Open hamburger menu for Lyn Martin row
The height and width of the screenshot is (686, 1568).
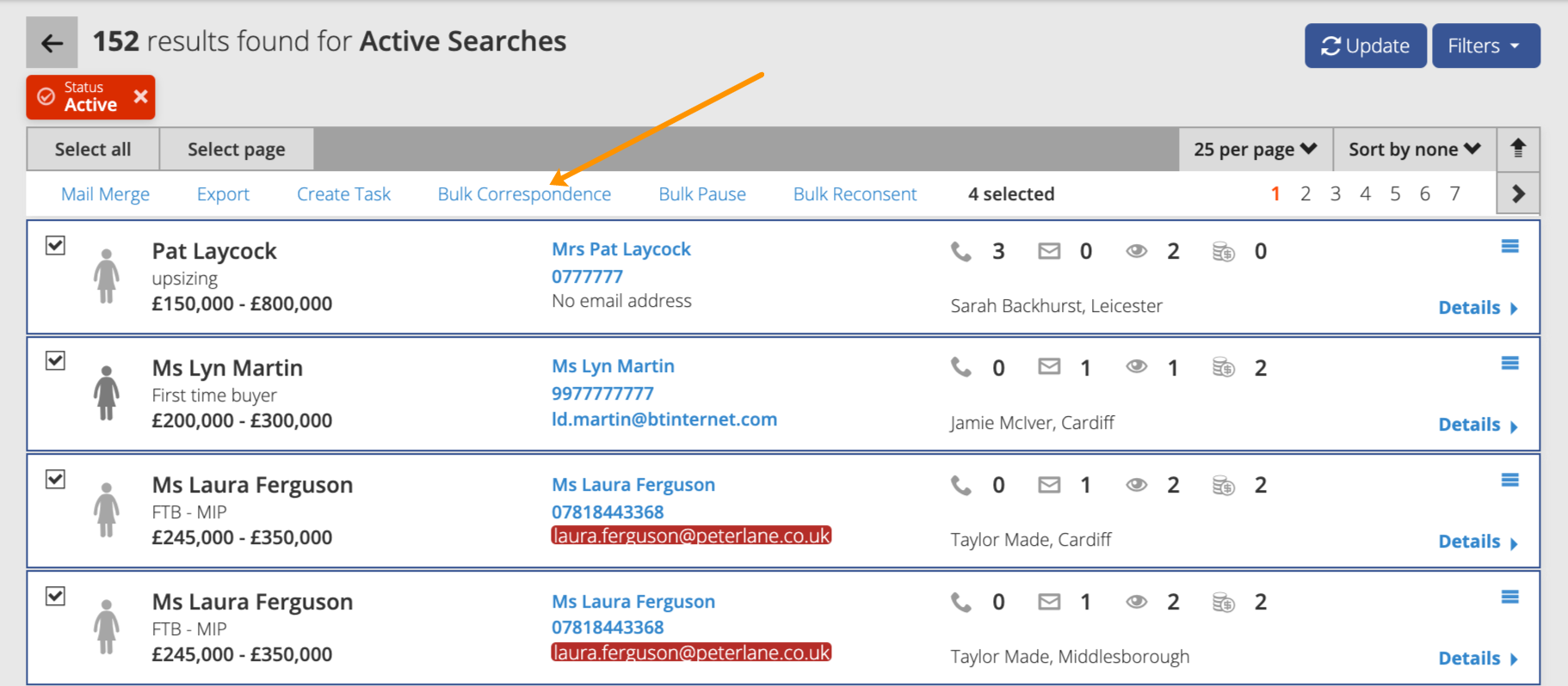click(1509, 364)
